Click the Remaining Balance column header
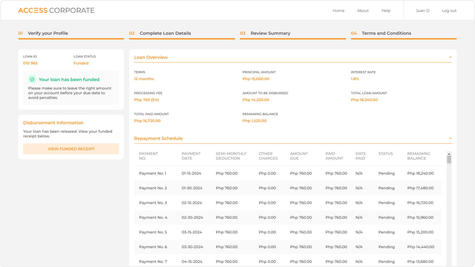The image size is (475, 267). 418,156
